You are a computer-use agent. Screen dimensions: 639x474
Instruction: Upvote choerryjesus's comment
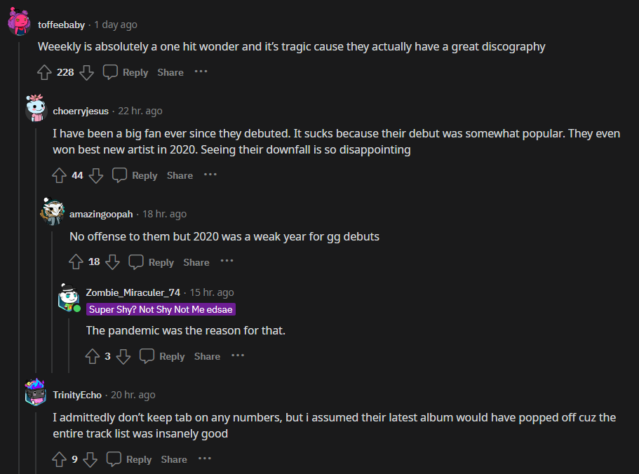pos(60,175)
